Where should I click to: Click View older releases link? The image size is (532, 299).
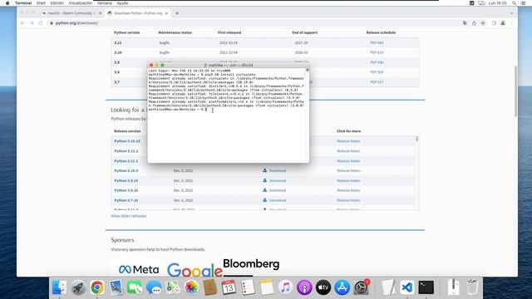[x=129, y=216]
